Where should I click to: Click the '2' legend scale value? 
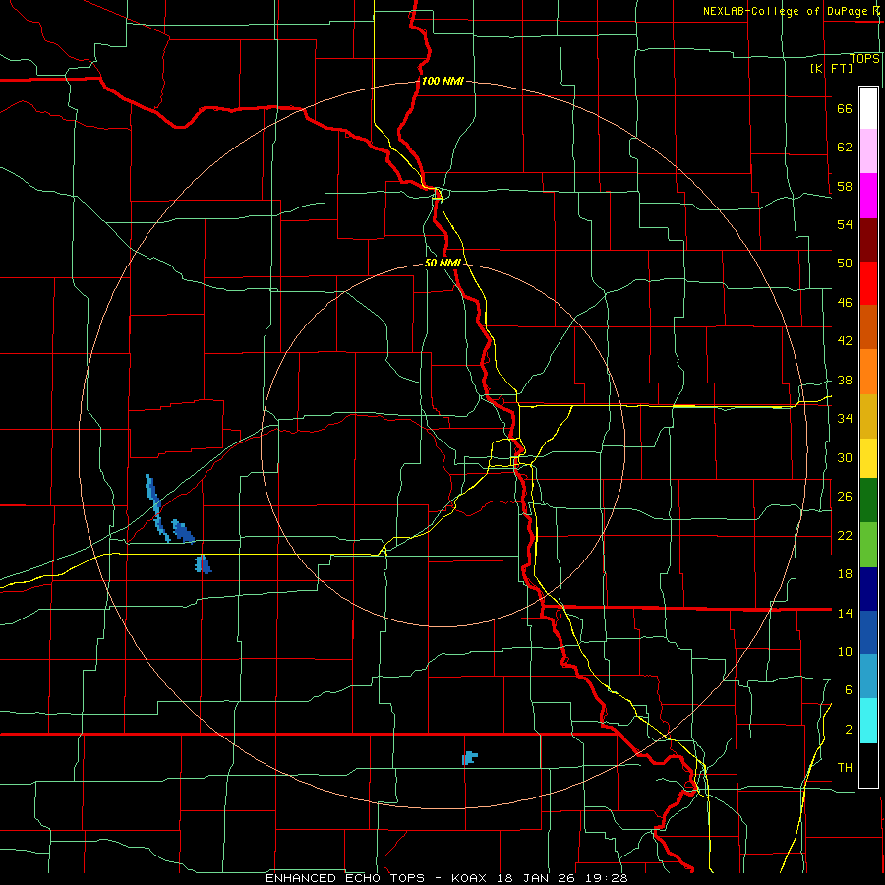click(x=849, y=730)
